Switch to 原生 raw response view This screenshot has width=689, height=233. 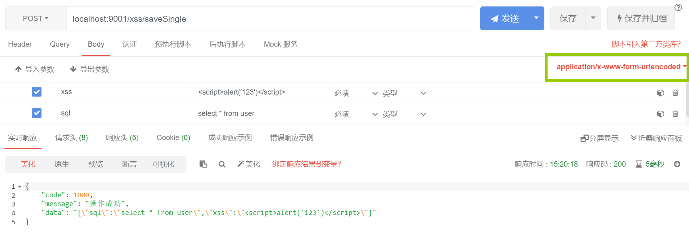tap(62, 164)
